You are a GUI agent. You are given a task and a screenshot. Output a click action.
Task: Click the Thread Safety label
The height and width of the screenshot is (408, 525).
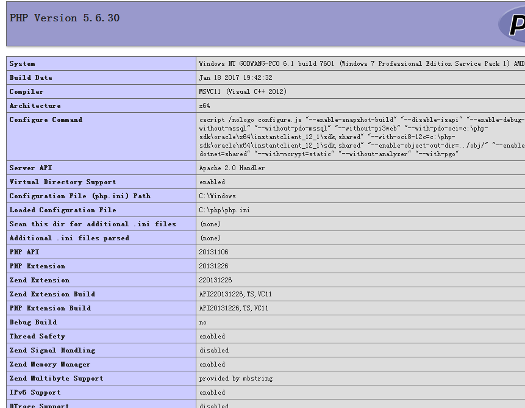pos(37,337)
